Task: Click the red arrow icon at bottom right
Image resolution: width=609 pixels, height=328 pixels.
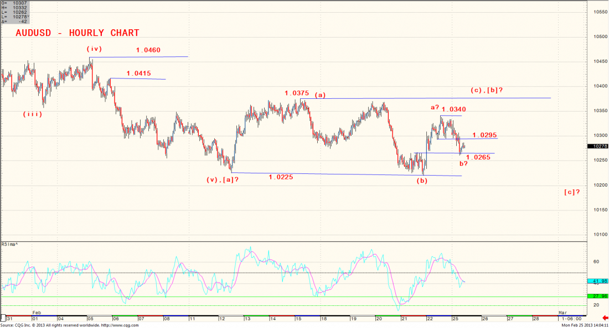Action: [604, 318]
